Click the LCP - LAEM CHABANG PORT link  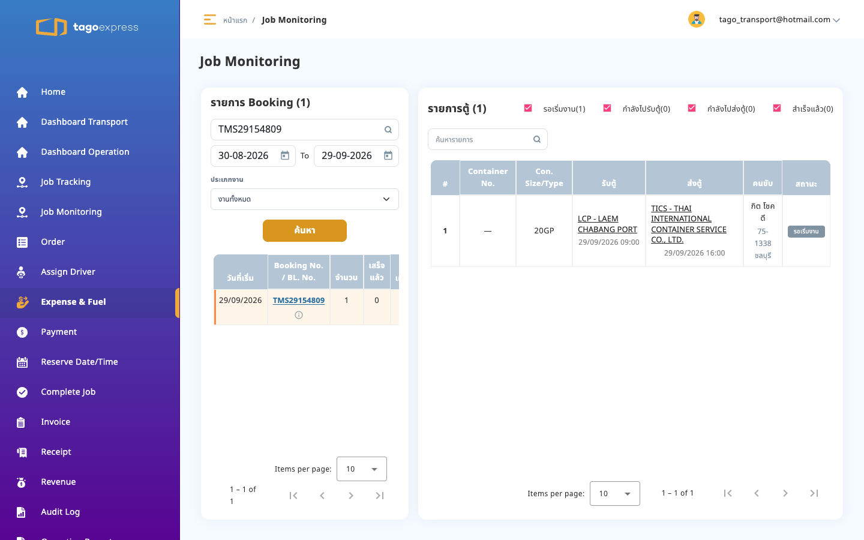[607, 224]
